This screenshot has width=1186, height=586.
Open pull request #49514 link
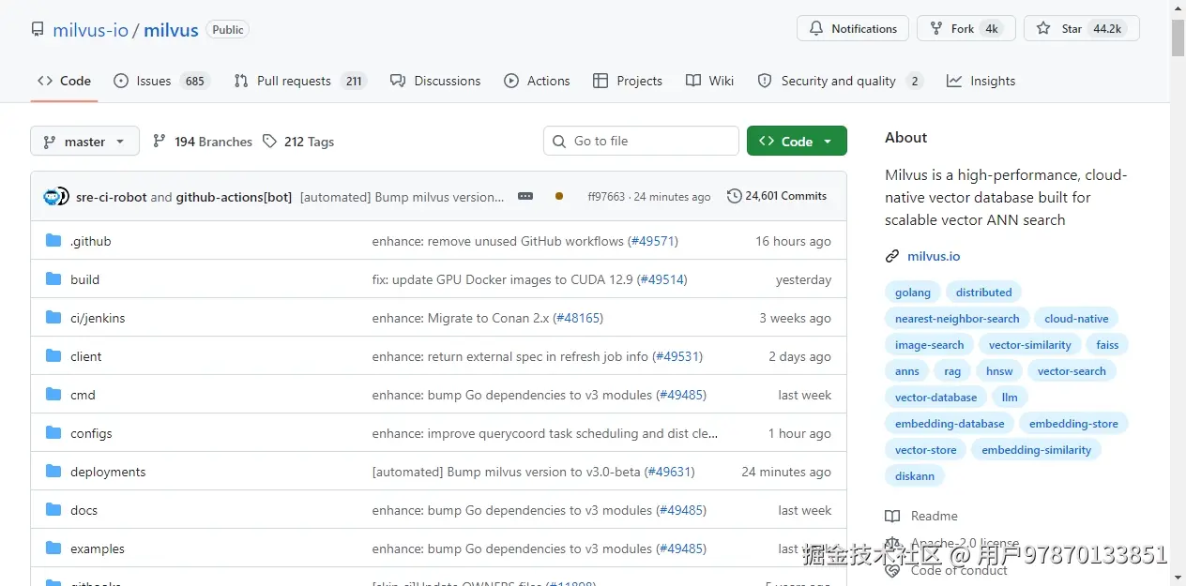coord(661,279)
